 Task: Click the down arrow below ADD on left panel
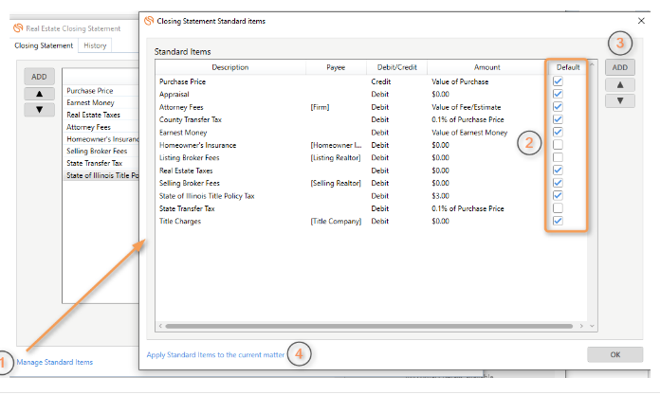coord(39,109)
